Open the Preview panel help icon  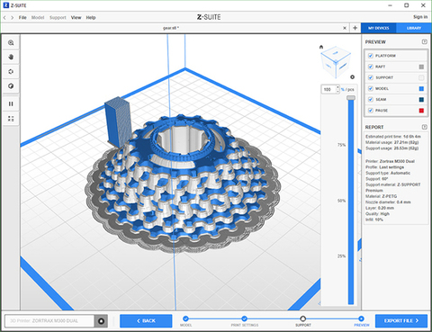[424, 41]
